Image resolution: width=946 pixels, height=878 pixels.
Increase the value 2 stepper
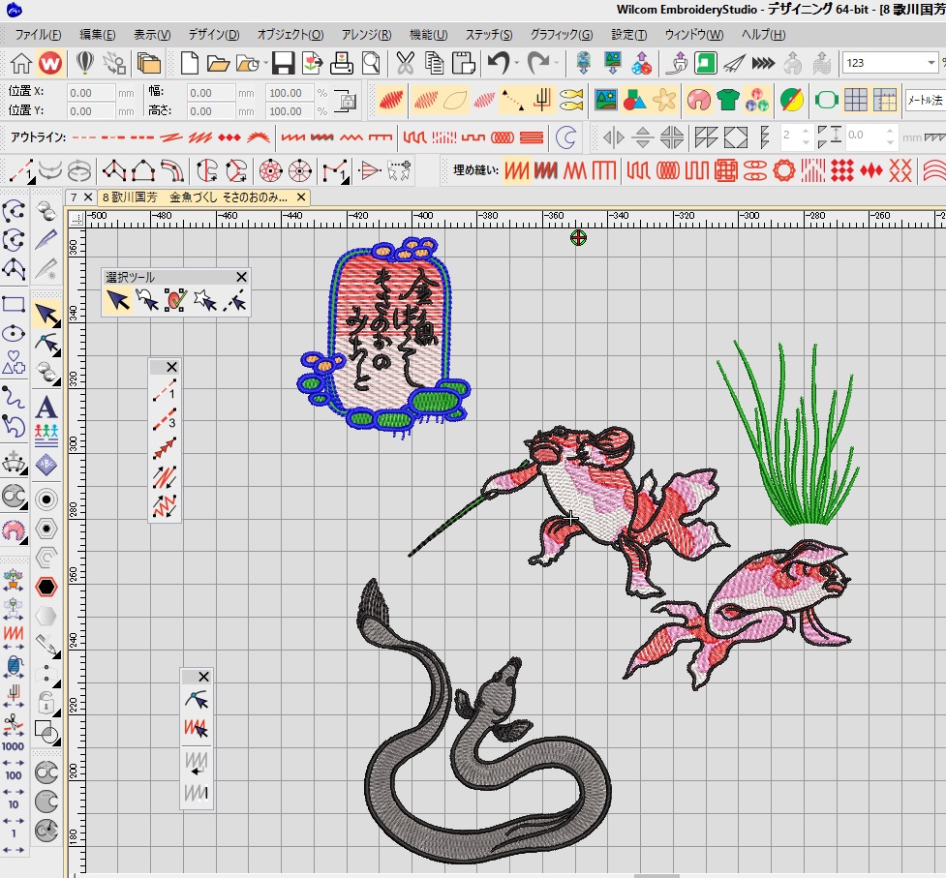[x=806, y=132]
